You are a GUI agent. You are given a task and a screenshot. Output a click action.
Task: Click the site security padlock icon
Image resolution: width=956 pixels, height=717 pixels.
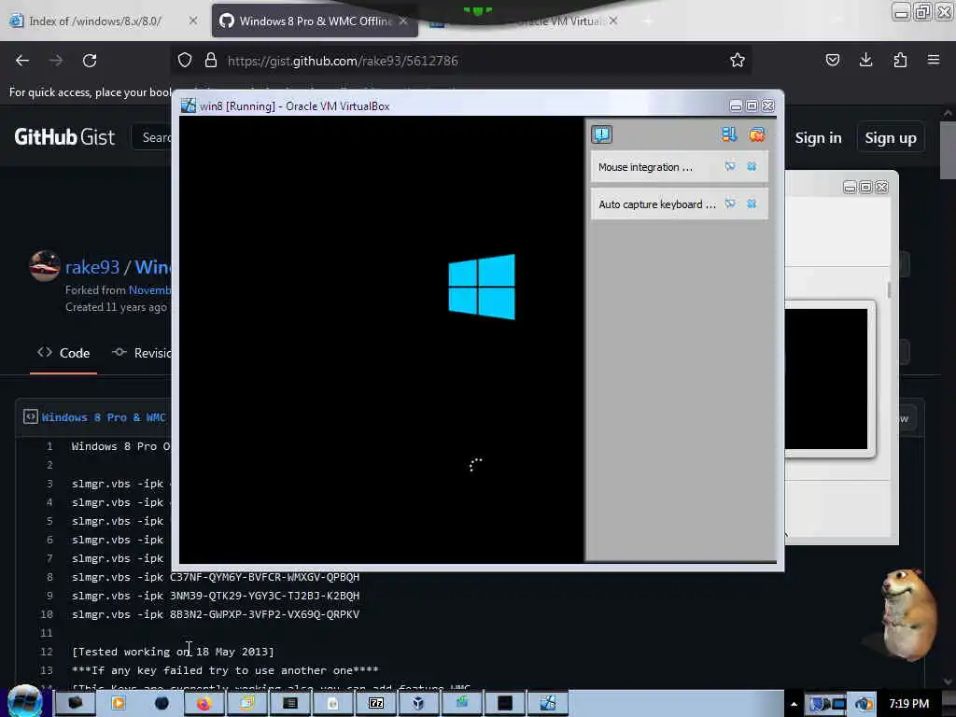(211, 60)
